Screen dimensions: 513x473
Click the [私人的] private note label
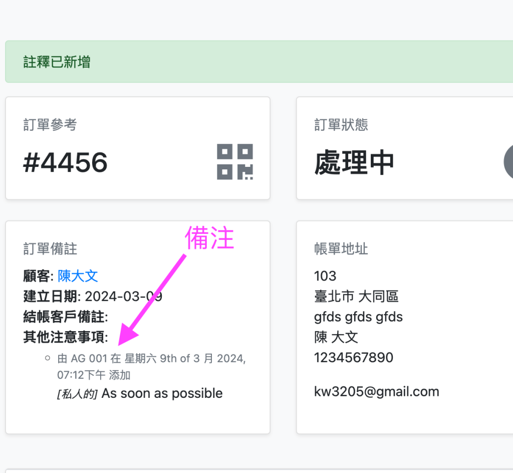click(x=77, y=394)
